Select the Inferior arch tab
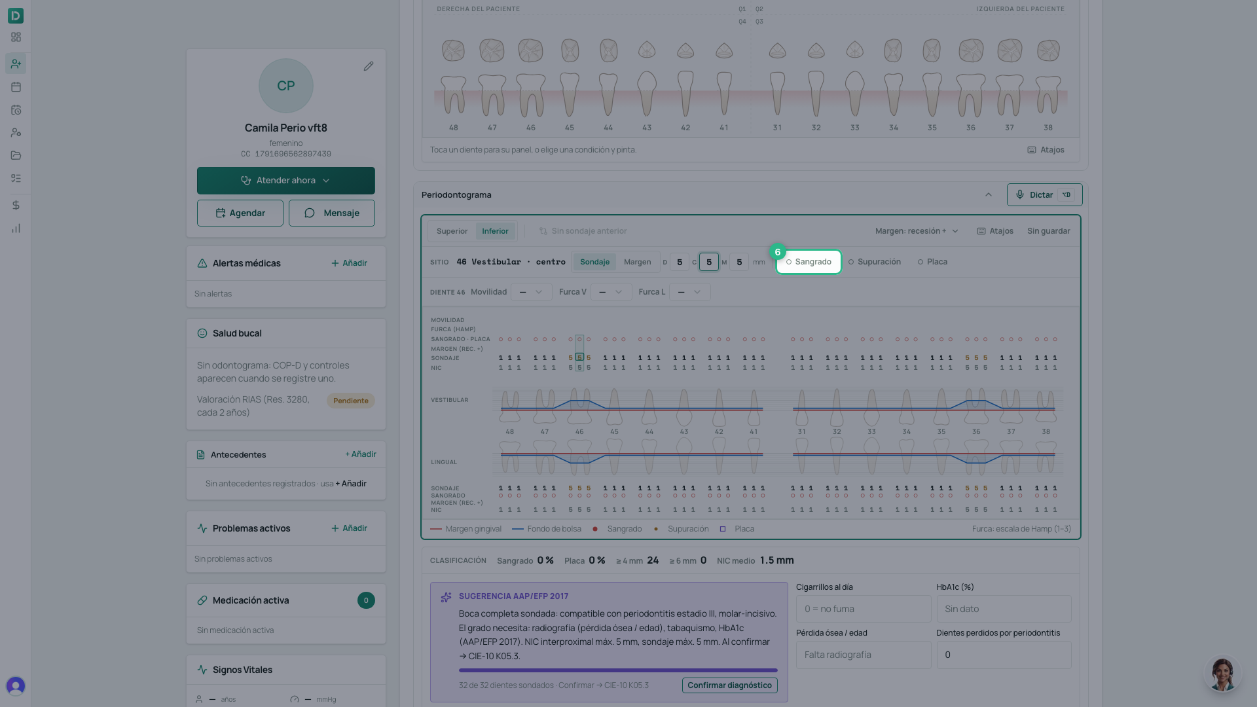The height and width of the screenshot is (707, 1257). [495, 231]
